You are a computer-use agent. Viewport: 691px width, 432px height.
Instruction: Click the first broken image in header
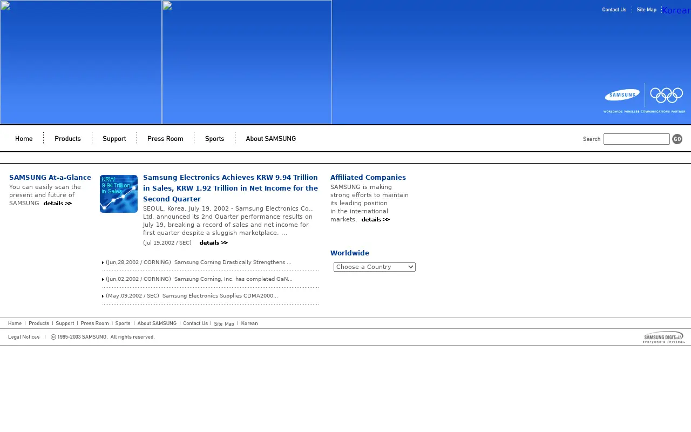pos(81,62)
